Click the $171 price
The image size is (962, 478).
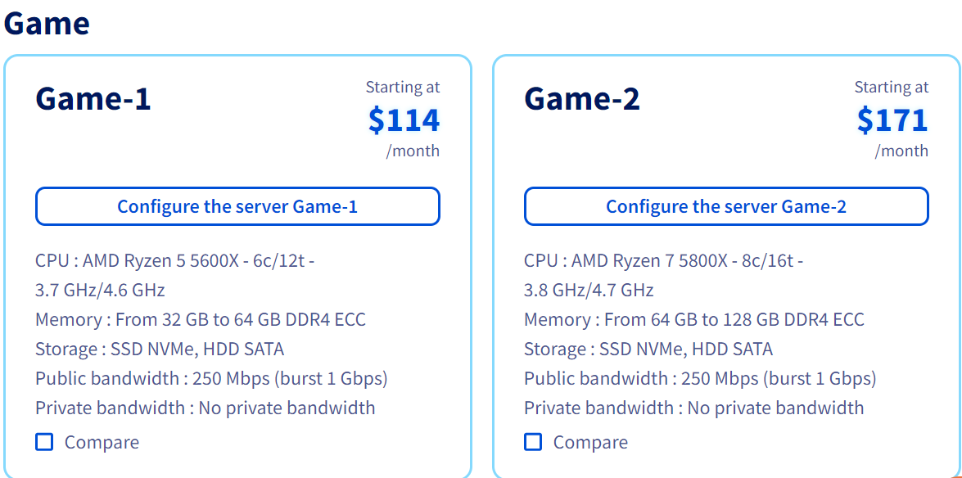[892, 120]
